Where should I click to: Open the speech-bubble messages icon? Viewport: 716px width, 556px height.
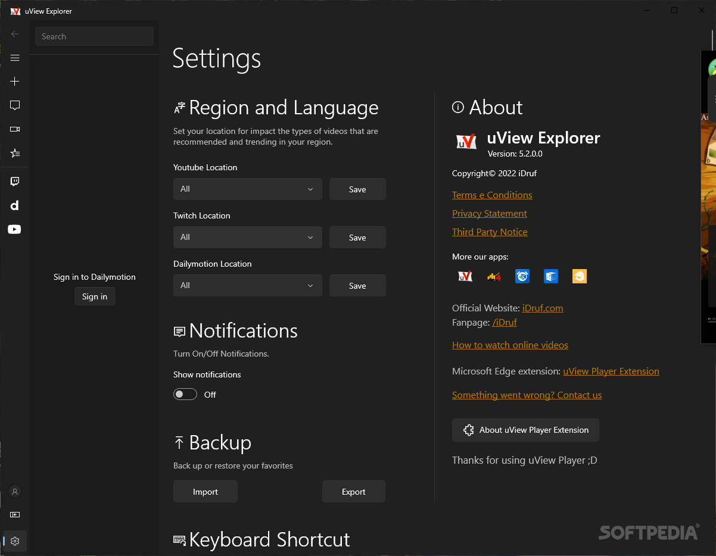pos(15,105)
